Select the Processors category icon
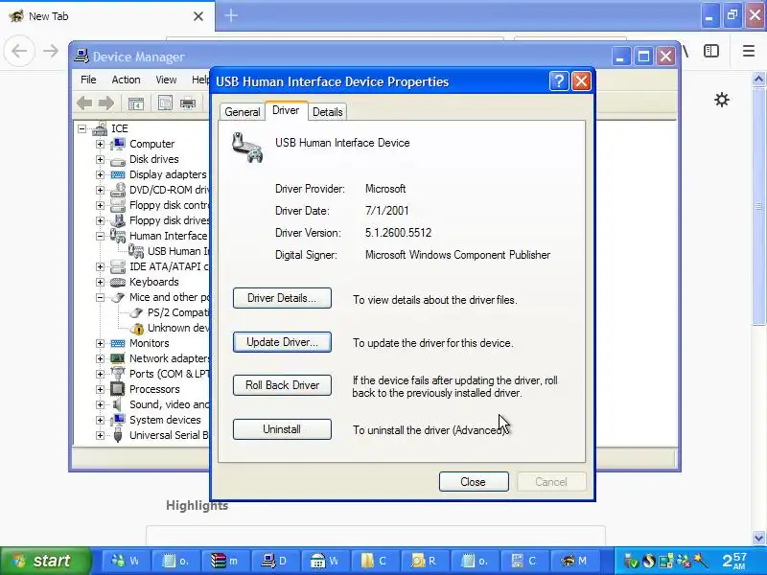This screenshot has height=575, width=767. pyautogui.click(x=118, y=389)
